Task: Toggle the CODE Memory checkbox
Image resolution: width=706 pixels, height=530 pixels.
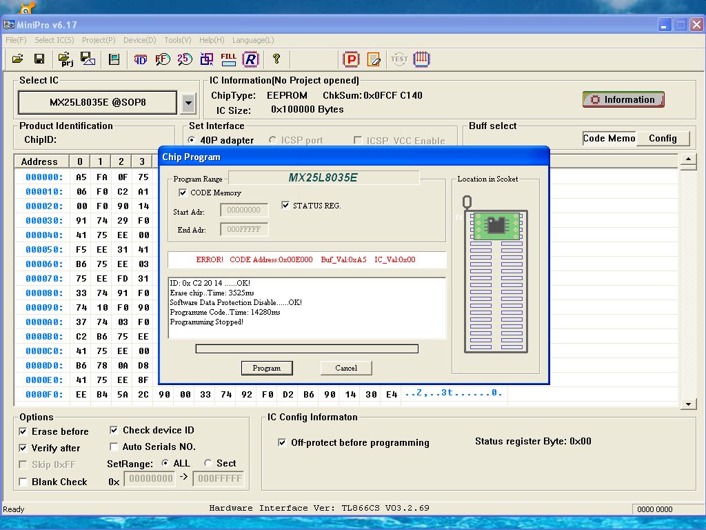Action: click(183, 193)
